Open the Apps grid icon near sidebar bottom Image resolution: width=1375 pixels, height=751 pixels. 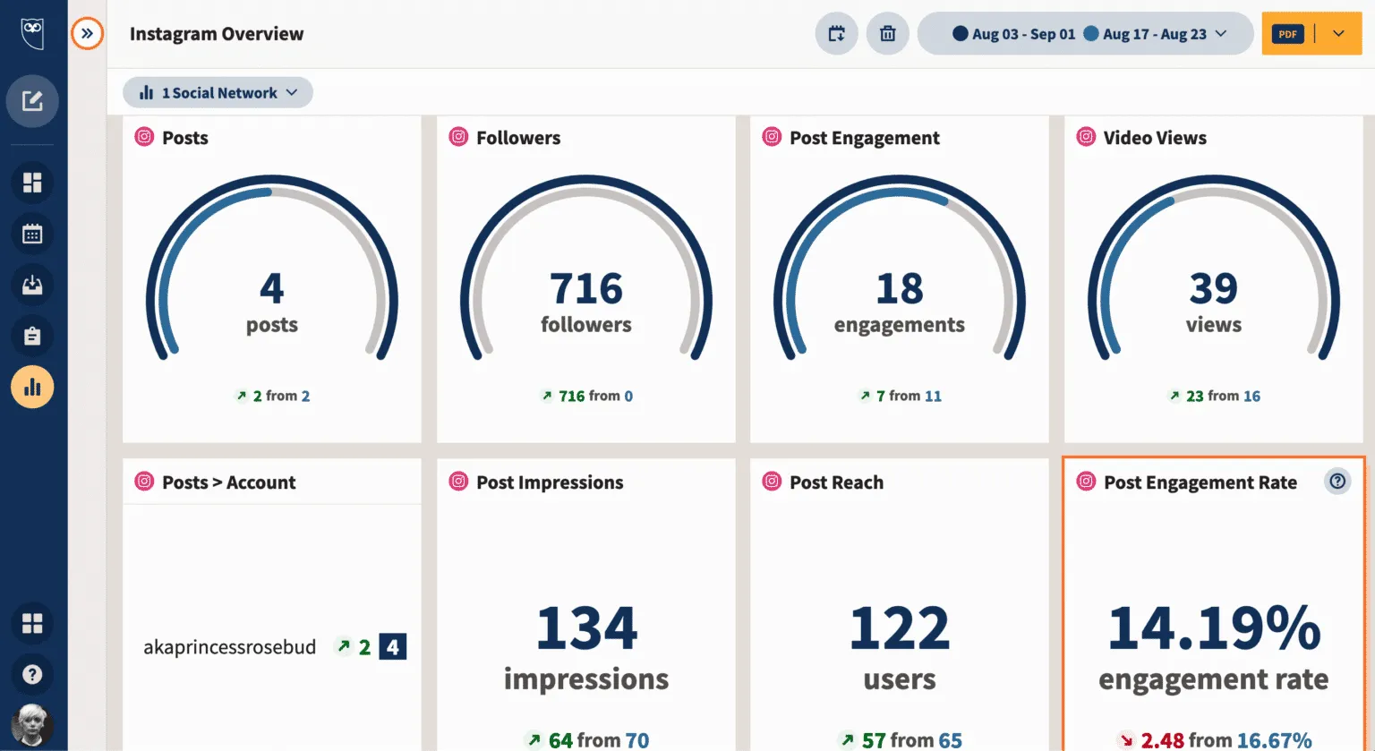(x=32, y=623)
